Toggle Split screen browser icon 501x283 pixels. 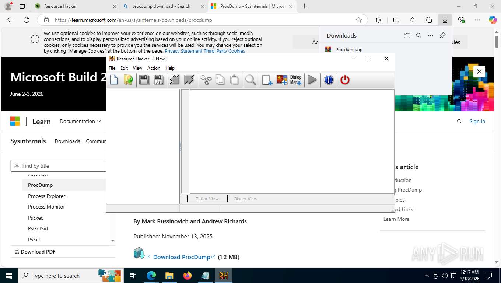tap(396, 20)
